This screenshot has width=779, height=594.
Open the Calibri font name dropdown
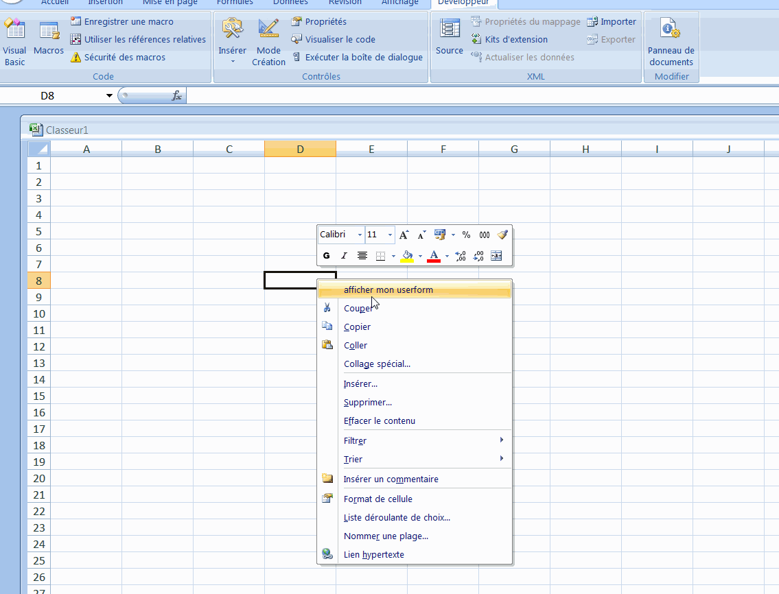pos(360,235)
